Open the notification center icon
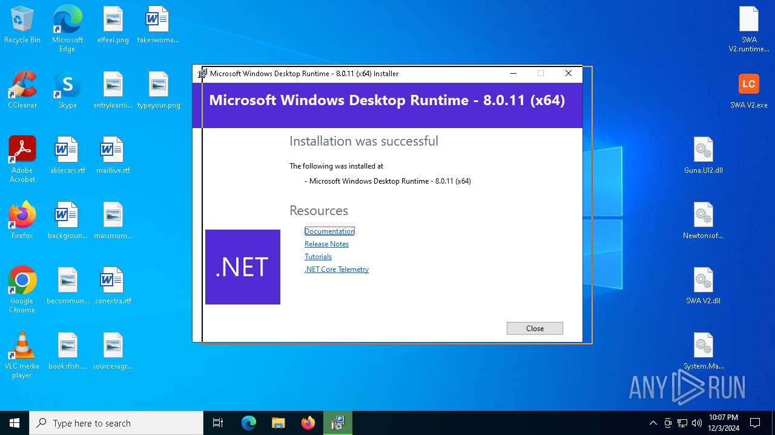The width and height of the screenshot is (775, 435). pos(756,423)
